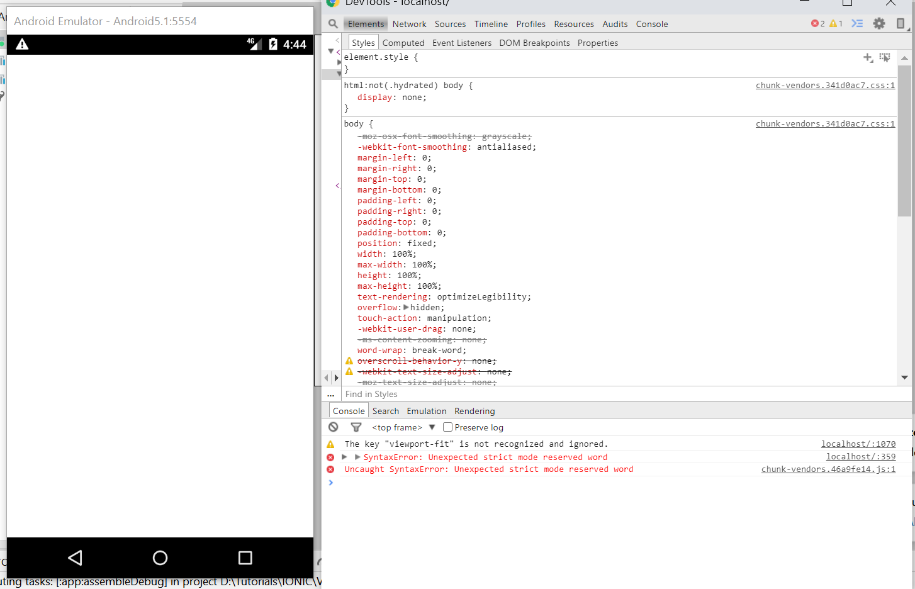Switch to Profiles panel
This screenshot has width=915, height=589.
(530, 24)
